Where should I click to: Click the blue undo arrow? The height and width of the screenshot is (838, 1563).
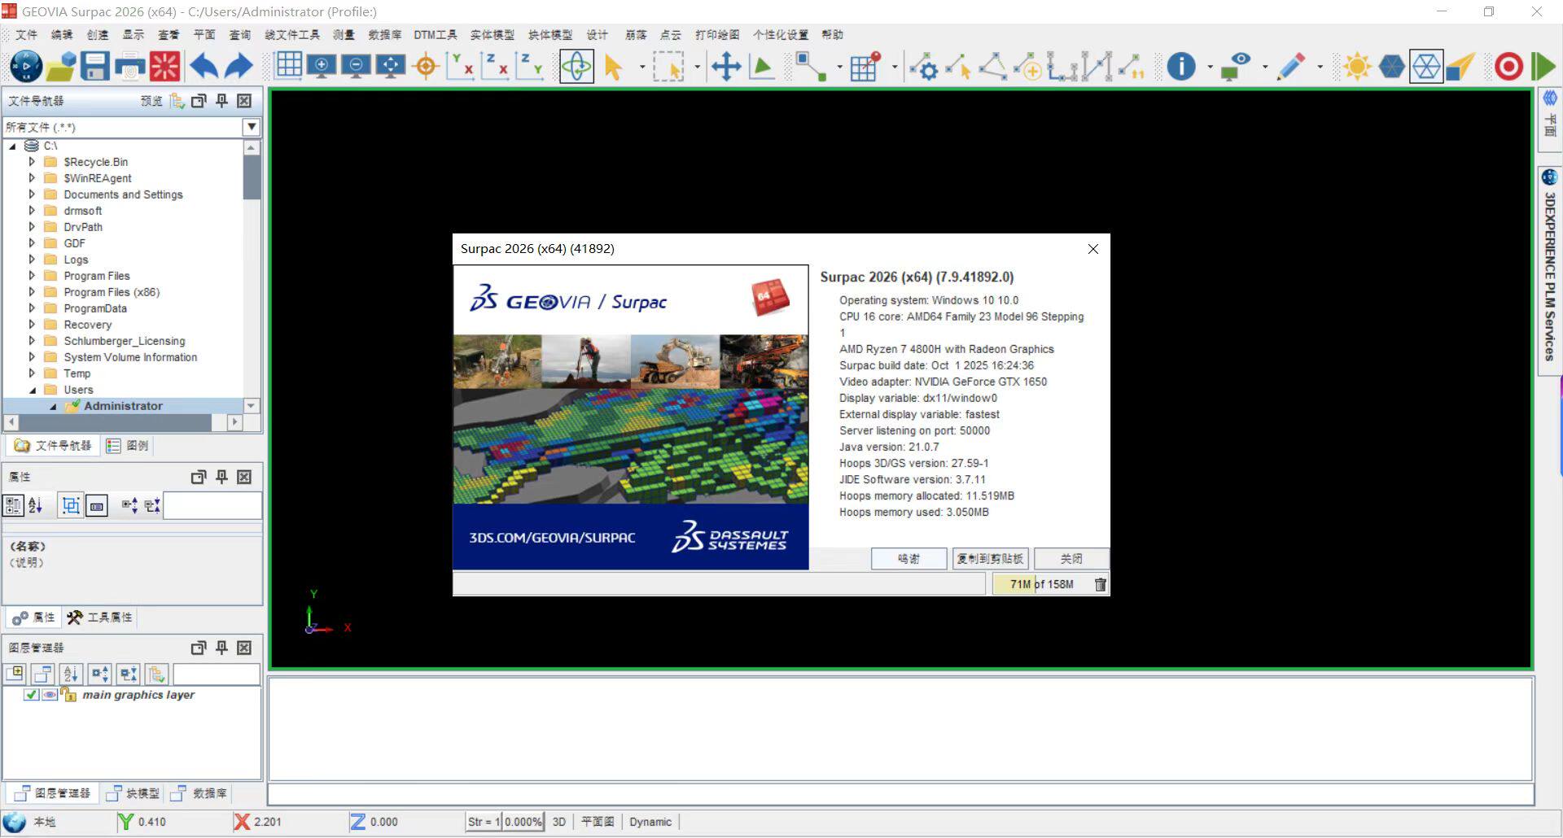point(204,66)
